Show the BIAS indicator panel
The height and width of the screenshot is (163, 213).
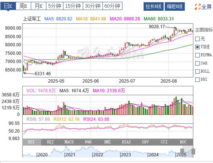(x=126, y=142)
